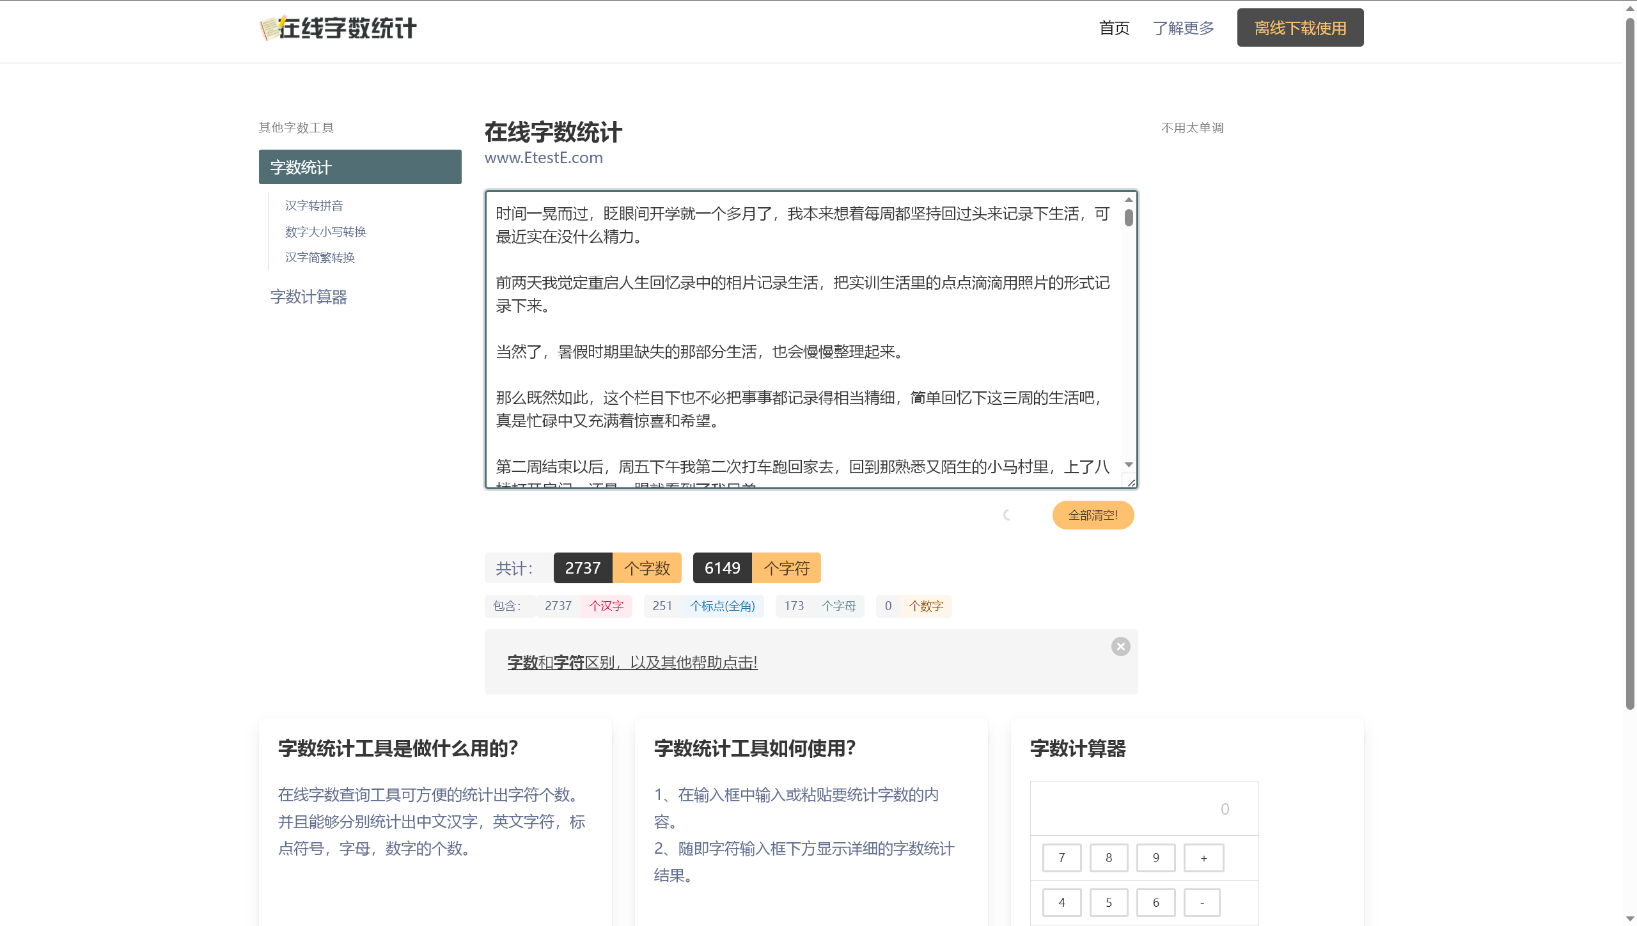The width and height of the screenshot is (1637, 926).
Task: Select 字数统计 in the sidebar
Action: click(360, 167)
